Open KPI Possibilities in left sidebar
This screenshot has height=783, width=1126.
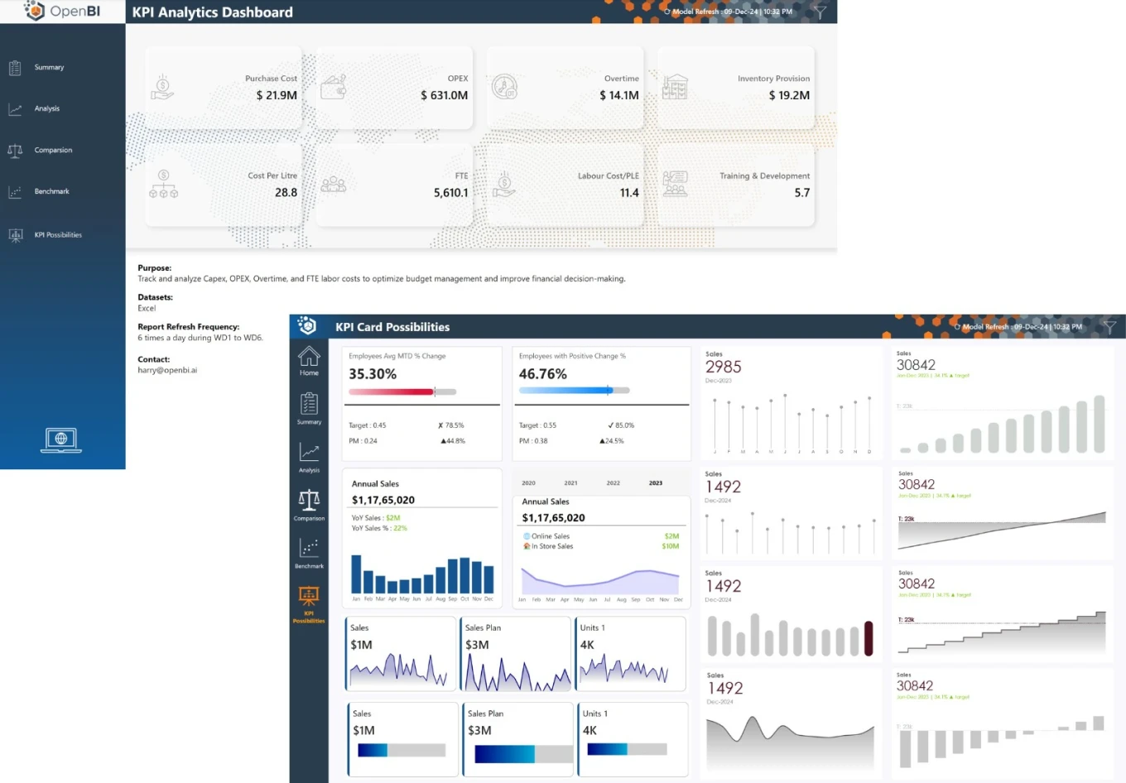tap(57, 235)
